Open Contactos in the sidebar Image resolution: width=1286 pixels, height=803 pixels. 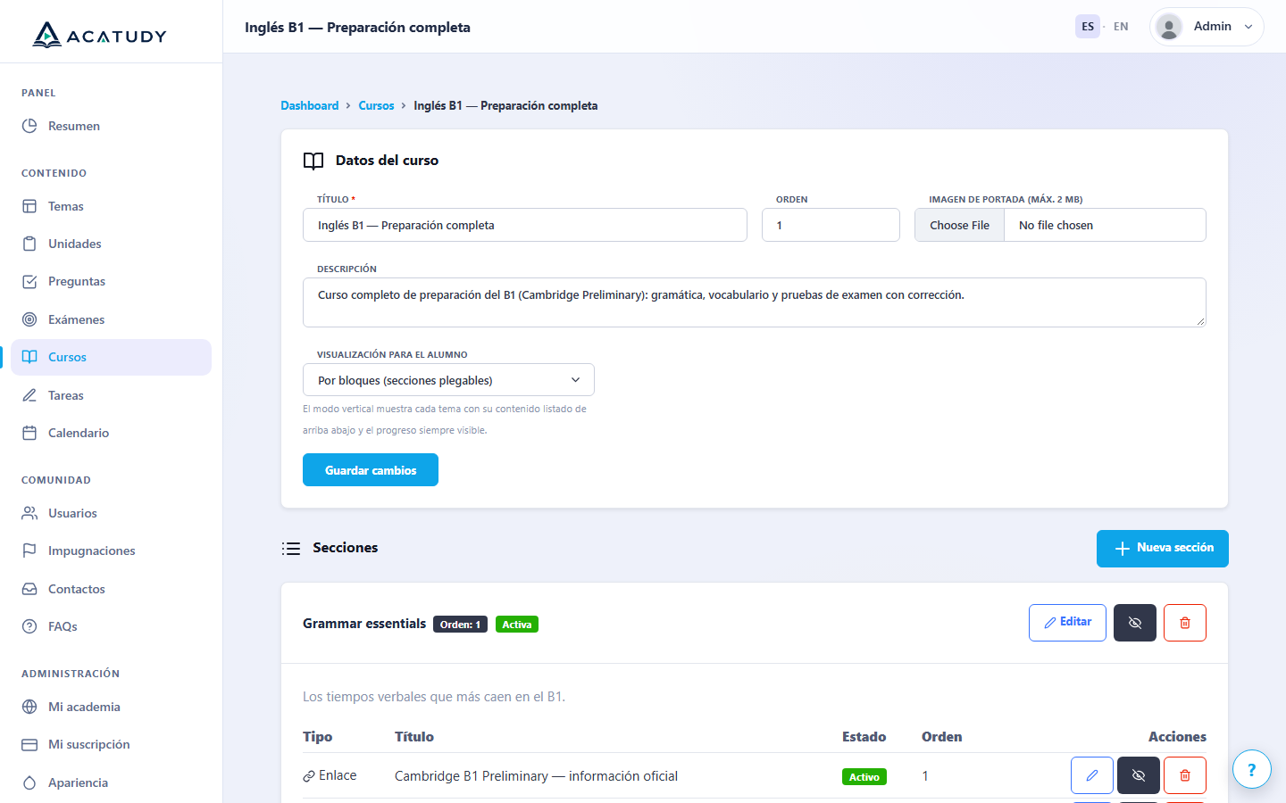(111, 589)
